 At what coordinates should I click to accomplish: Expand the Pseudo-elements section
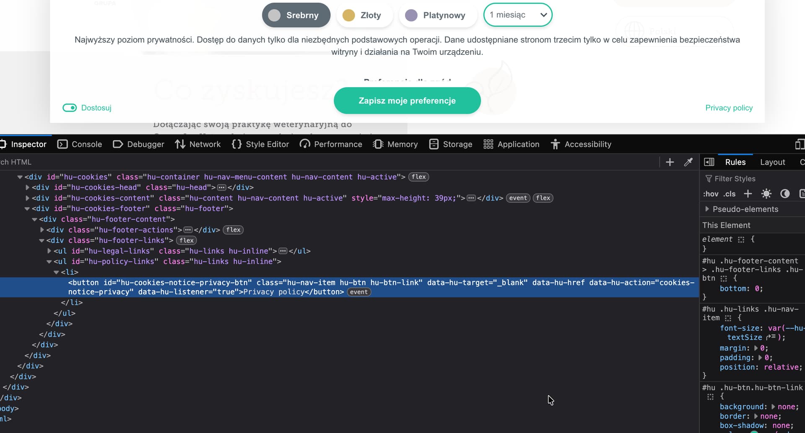[707, 209]
